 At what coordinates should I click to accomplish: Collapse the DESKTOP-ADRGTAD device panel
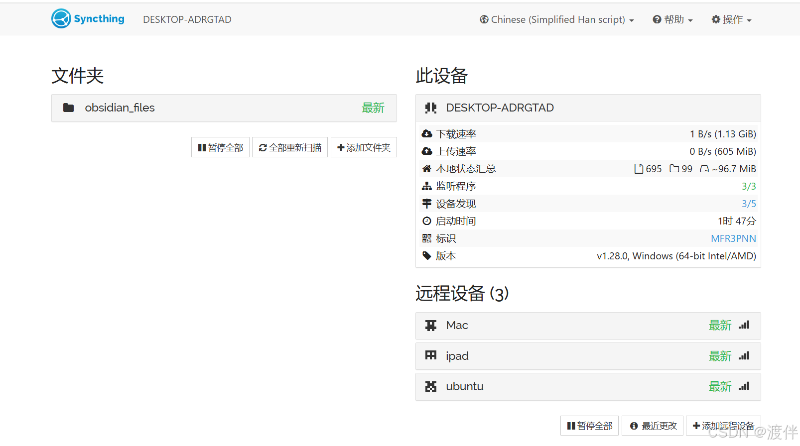point(588,108)
